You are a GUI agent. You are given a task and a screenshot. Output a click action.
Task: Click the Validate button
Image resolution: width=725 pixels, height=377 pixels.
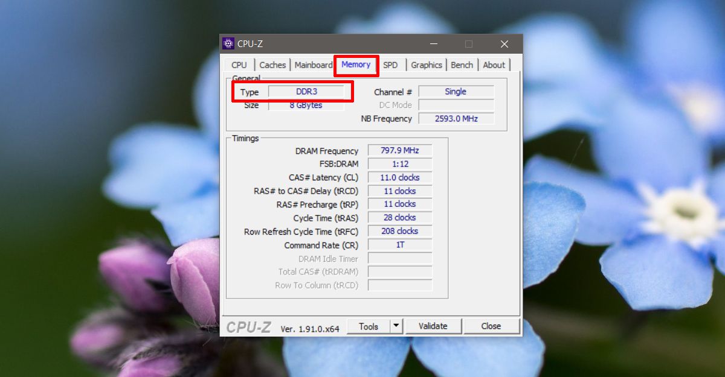433,326
